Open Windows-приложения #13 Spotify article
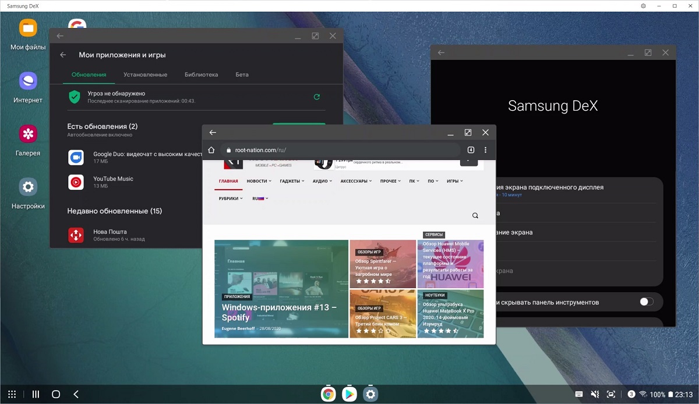 279,312
